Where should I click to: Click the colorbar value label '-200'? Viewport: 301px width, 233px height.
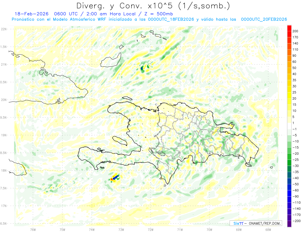point(296,221)
